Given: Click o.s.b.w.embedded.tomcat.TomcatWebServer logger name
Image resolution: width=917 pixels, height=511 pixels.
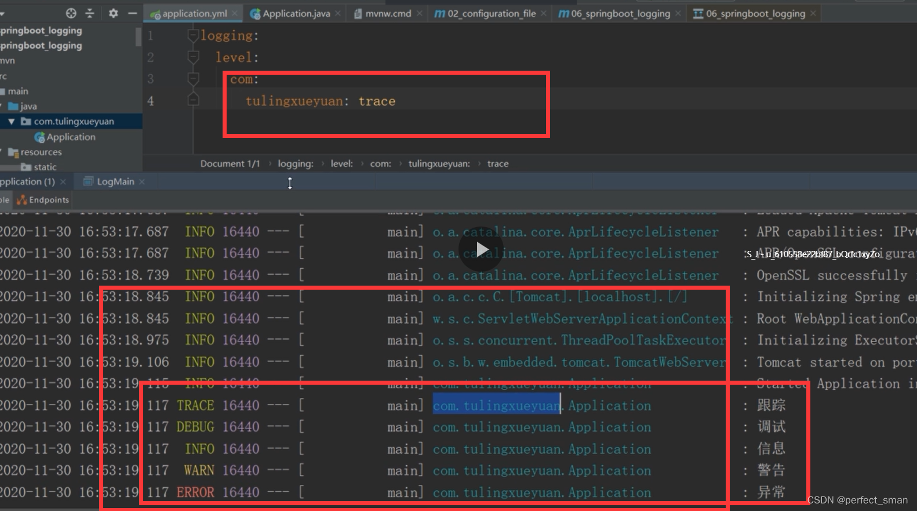Looking at the screenshot, I should (x=579, y=362).
